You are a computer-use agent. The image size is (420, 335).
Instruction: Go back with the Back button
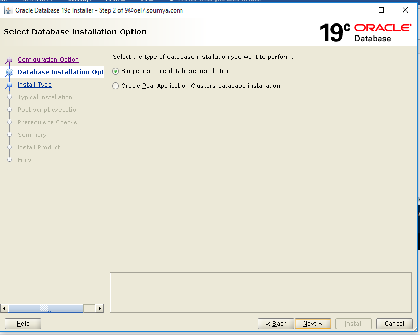276,324
